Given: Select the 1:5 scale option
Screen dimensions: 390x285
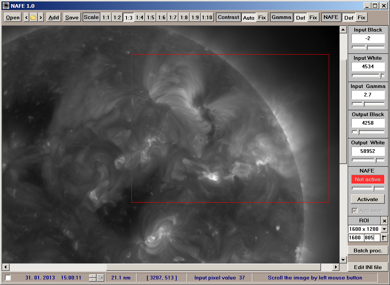Looking at the screenshot, I should tap(151, 17).
